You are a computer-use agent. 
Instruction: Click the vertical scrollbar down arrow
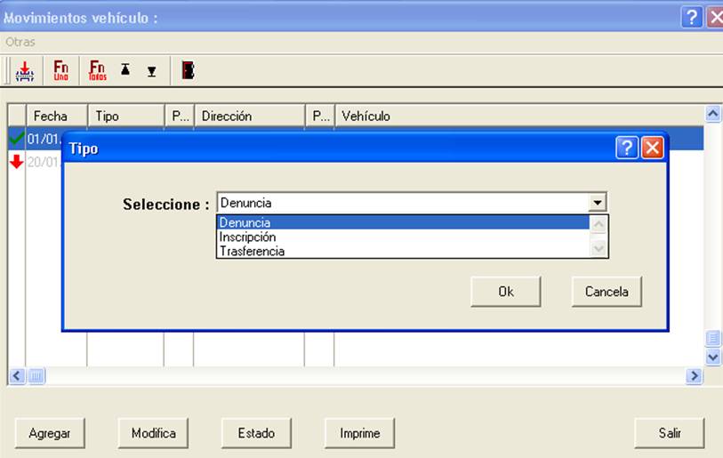pyautogui.click(x=713, y=357)
